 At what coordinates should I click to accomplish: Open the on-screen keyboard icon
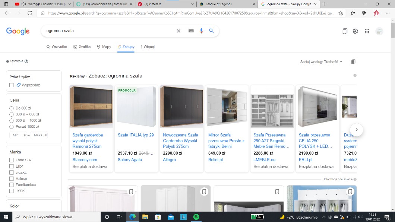[x=191, y=31]
